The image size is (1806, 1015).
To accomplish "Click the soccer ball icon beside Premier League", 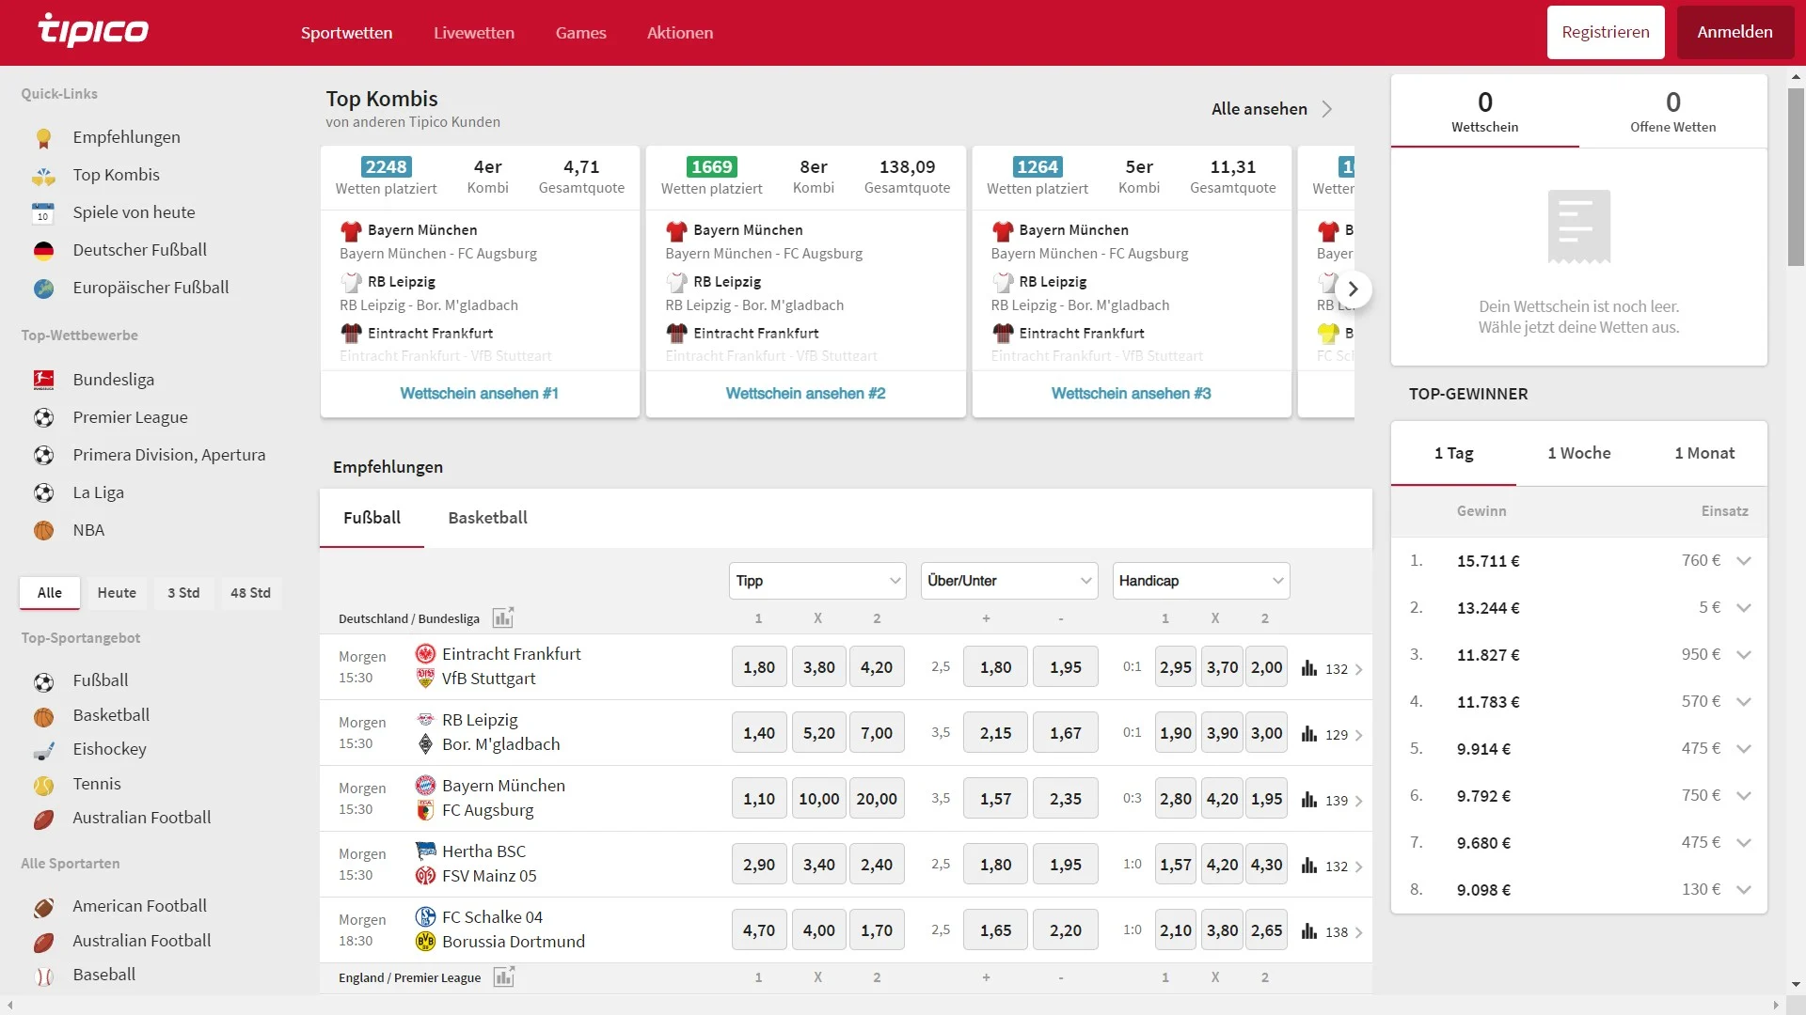I will 43,417.
